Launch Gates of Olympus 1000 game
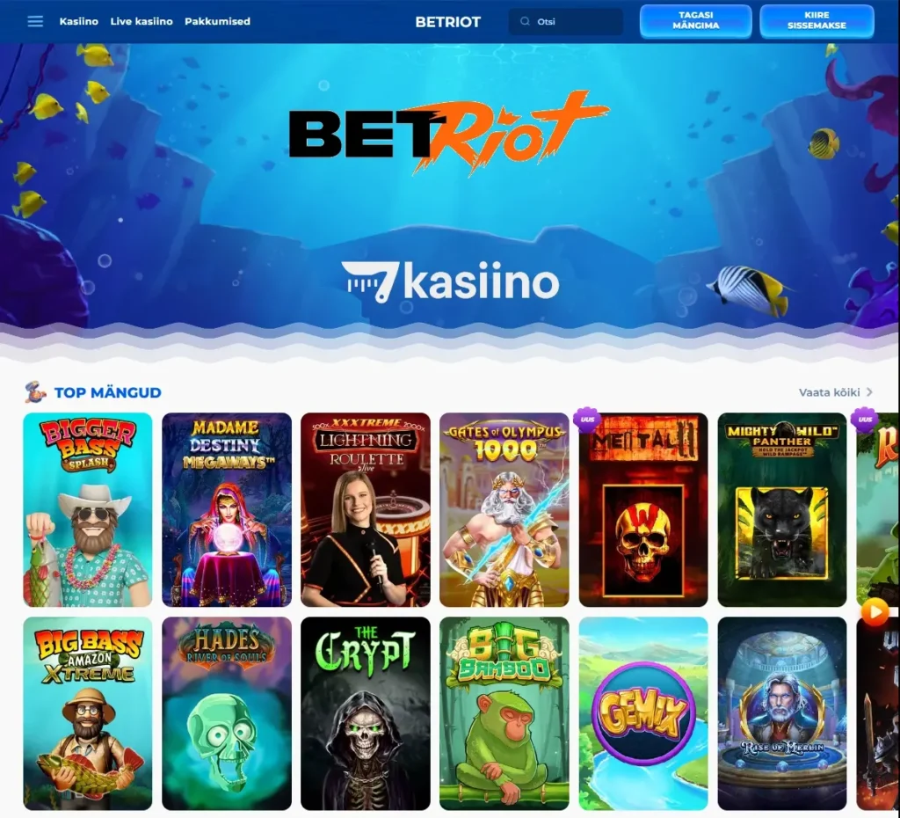Screen dimensions: 900x818 coord(504,509)
